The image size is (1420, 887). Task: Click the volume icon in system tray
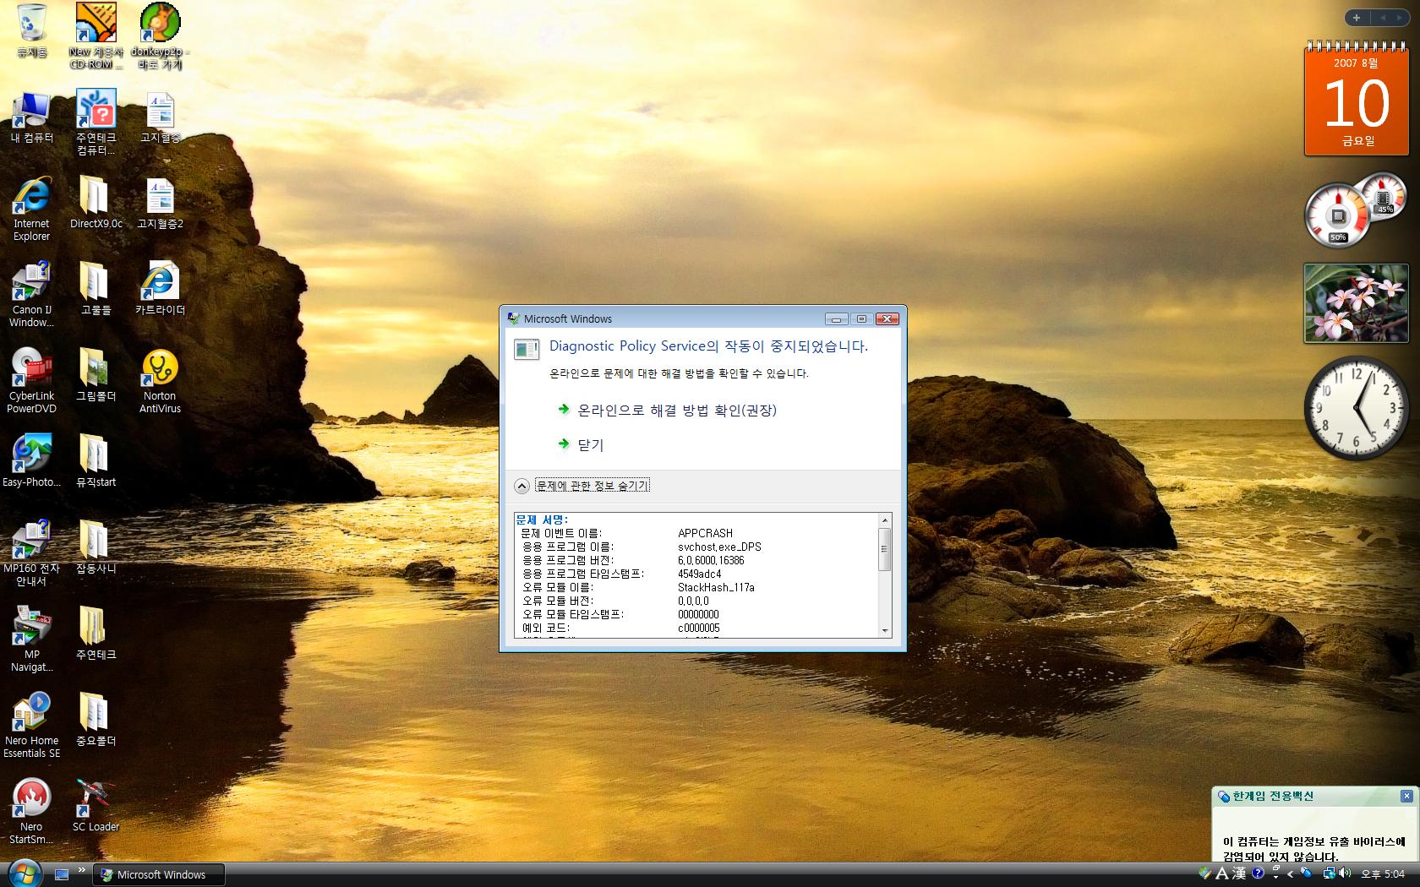pyautogui.click(x=1345, y=873)
